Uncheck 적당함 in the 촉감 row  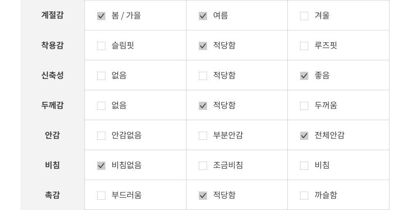click(x=203, y=196)
